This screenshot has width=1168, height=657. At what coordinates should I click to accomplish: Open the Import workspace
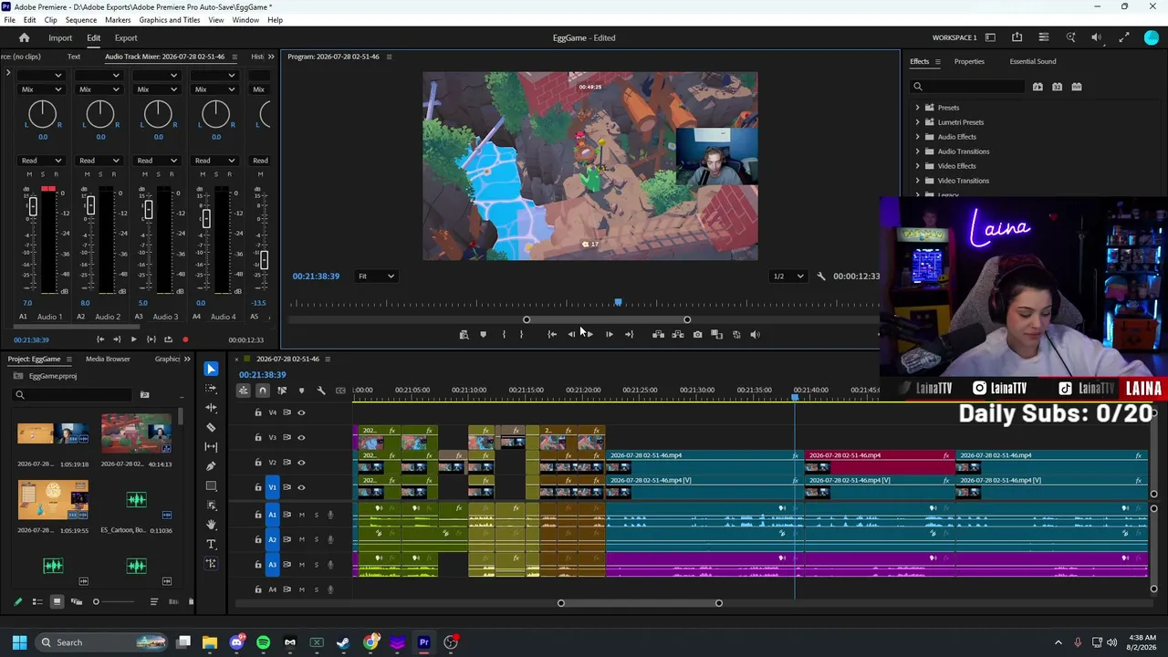tap(60, 38)
